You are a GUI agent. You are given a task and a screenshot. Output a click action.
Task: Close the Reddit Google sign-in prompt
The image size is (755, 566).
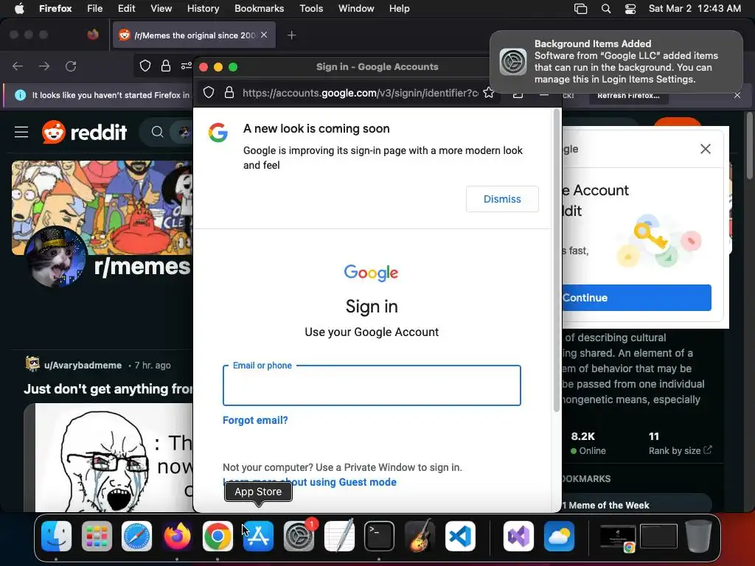pos(706,149)
